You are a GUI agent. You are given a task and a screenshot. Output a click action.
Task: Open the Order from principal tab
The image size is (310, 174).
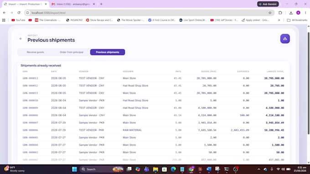pyautogui.click(x=72, y=52)
